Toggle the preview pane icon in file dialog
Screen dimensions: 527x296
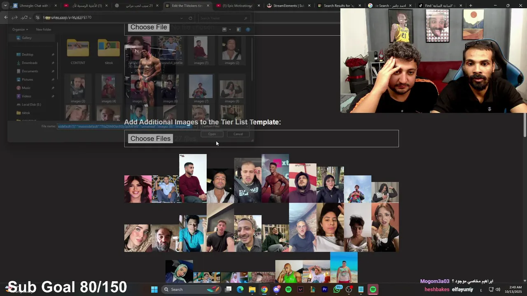point(238,30)
